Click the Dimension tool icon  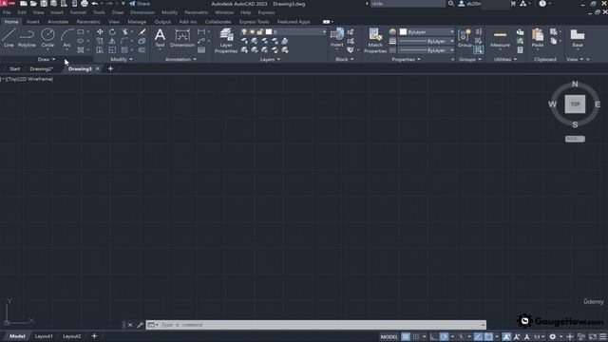182,38
